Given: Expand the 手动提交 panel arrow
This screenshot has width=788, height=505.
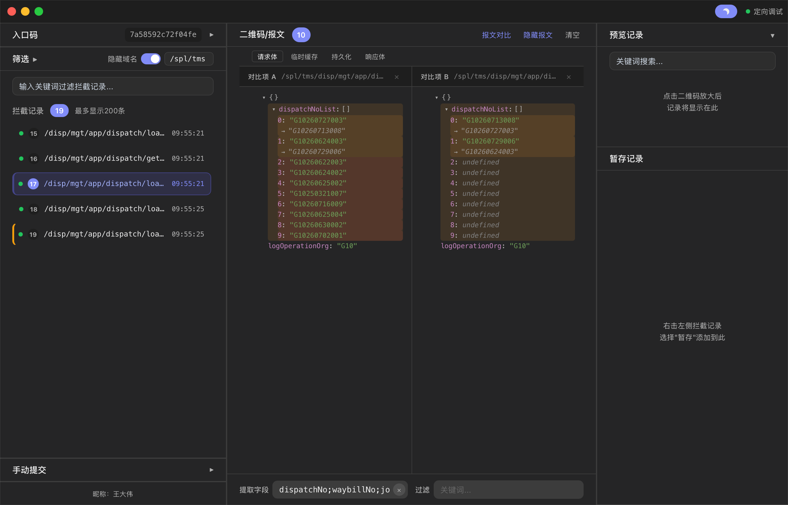Looking at the screenshot, I should (x=212, y=470).
